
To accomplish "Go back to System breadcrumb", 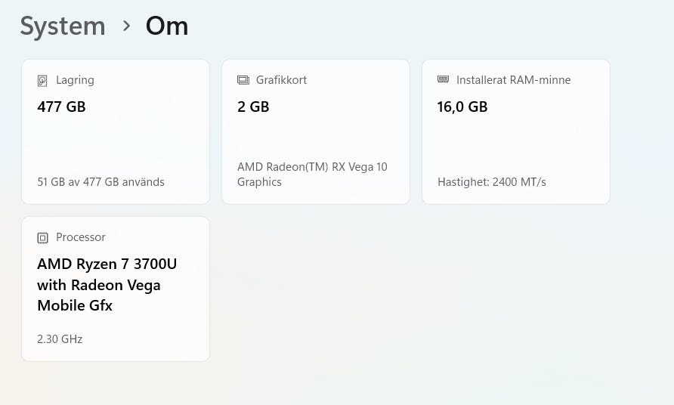I will point(63,26).
